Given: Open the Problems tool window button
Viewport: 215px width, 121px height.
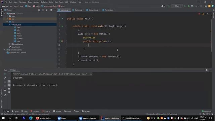Looking at the screenshot, I should [35, 111].
